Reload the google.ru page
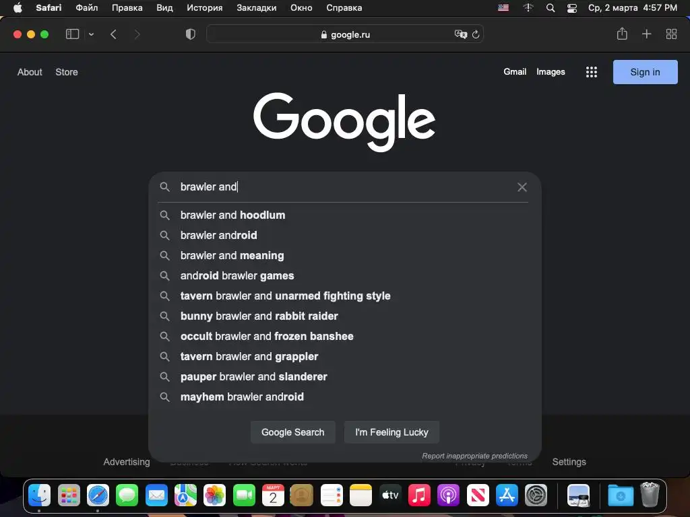 pos(476,34)
